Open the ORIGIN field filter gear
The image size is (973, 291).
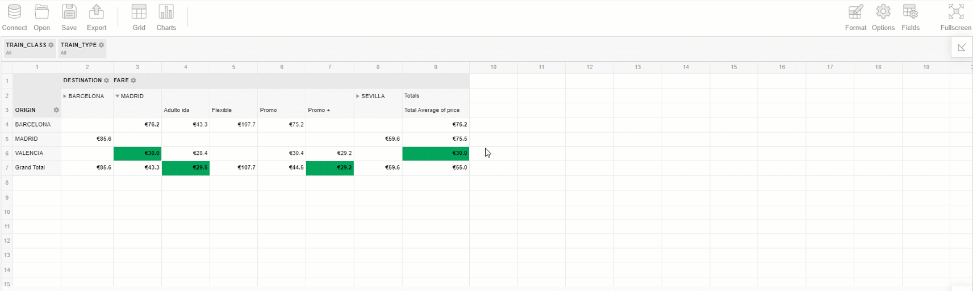(56, 110)
